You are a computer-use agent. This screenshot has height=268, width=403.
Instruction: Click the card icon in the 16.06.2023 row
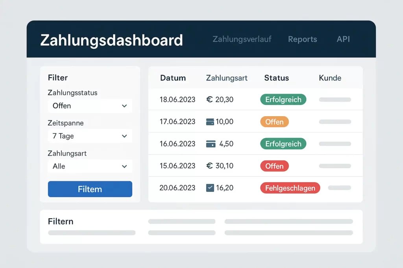pyautogui.click(x=211, y=144)
